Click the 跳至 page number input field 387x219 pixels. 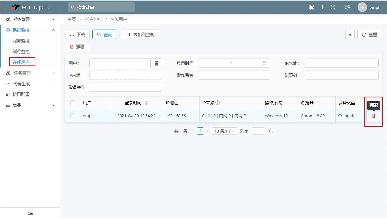(x=258, y=131)
